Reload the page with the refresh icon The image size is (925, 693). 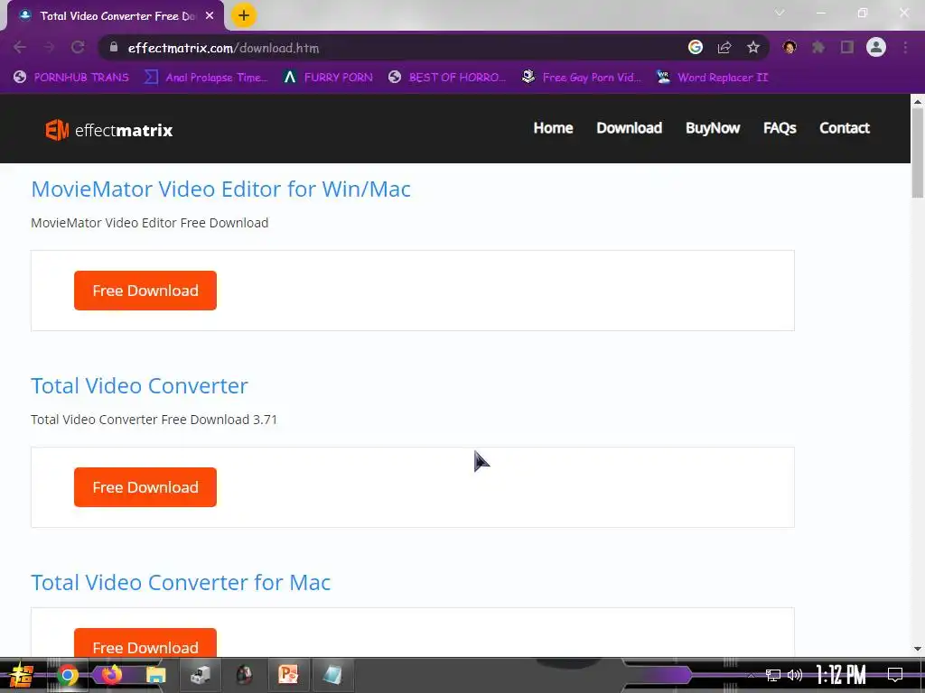(x=78, y=48)
